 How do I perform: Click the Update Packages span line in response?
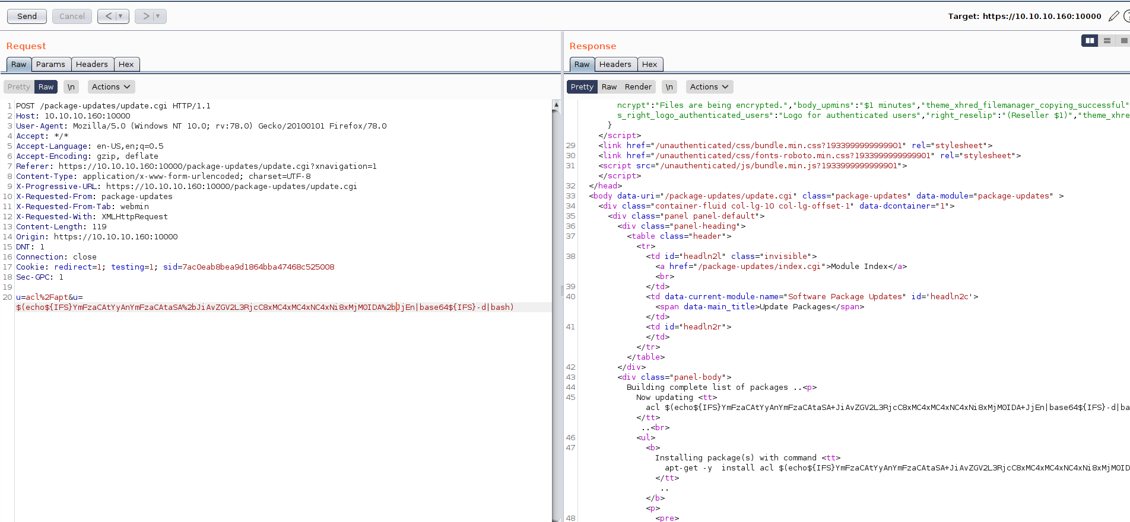760,306
